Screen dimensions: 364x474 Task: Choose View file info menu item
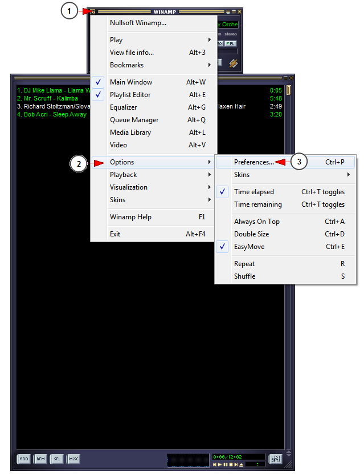click(x=153, y=53)
